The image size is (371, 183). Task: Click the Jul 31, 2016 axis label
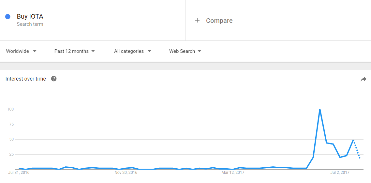tap(19, 173)
